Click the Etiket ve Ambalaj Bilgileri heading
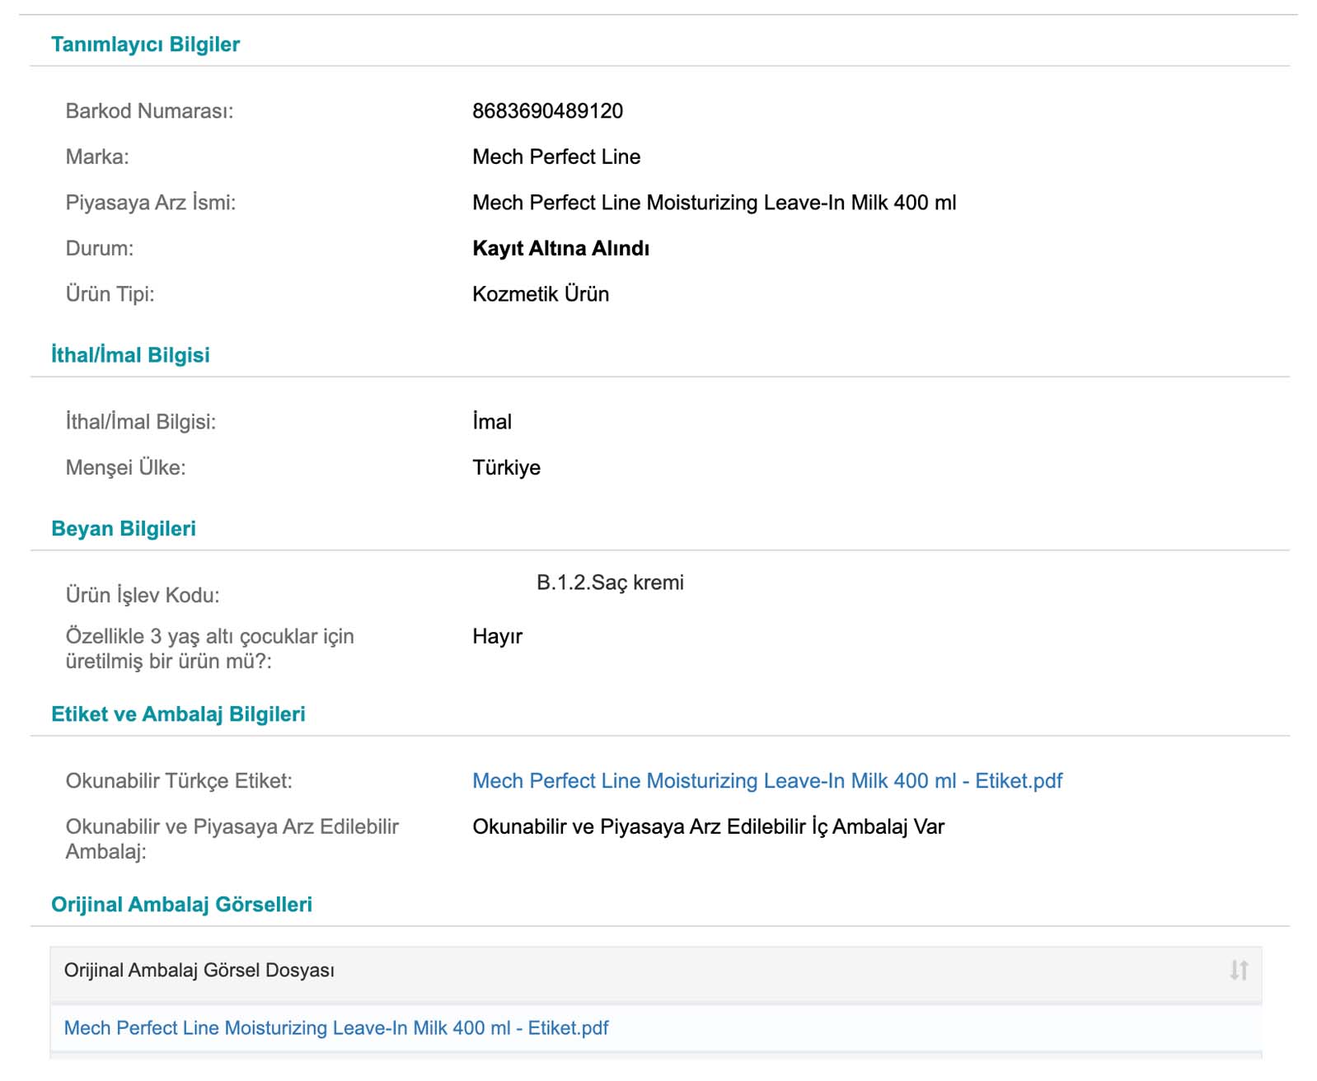1317x1081 pixels. coord(178,714)
